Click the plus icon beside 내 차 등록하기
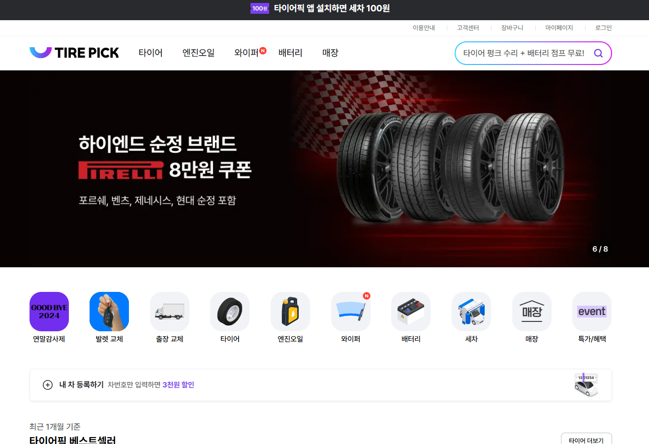 (48, 385)
